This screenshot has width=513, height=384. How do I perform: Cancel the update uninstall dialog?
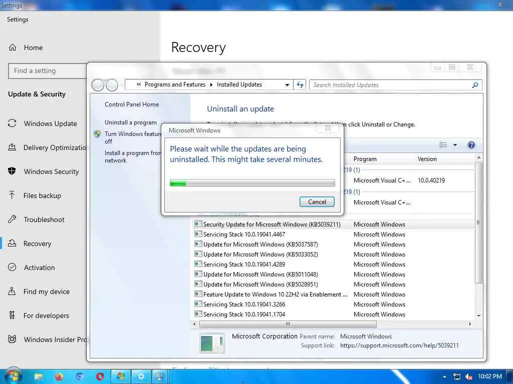[317, 202]
